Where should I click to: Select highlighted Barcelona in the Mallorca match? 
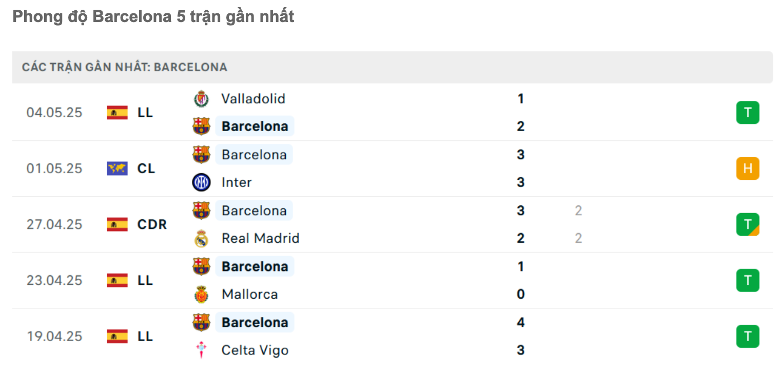(255, 267)
